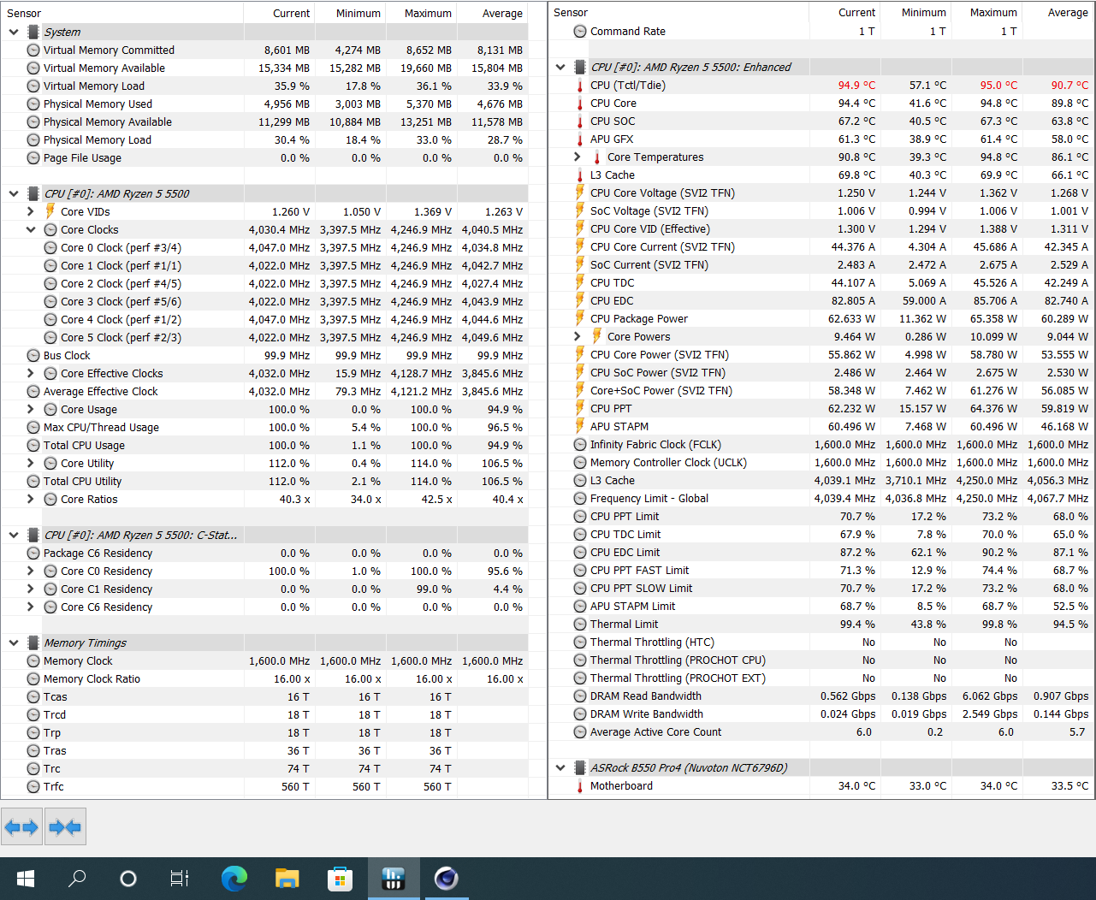Open Task View in the taskbar
The width and height of the screenshot is (1096, 900).
click(x=180, y=879)
